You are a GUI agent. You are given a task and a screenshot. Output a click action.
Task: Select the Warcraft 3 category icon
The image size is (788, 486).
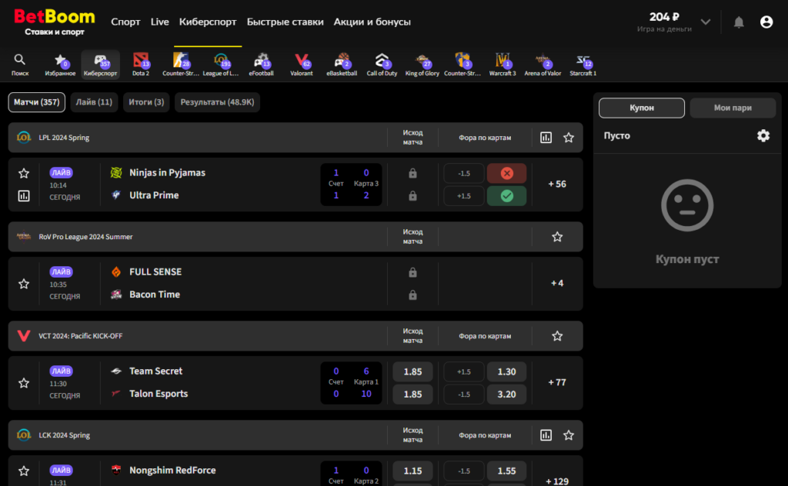pos(503,65)
